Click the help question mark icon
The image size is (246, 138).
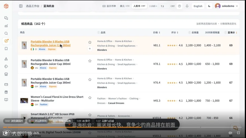(179, 6)
